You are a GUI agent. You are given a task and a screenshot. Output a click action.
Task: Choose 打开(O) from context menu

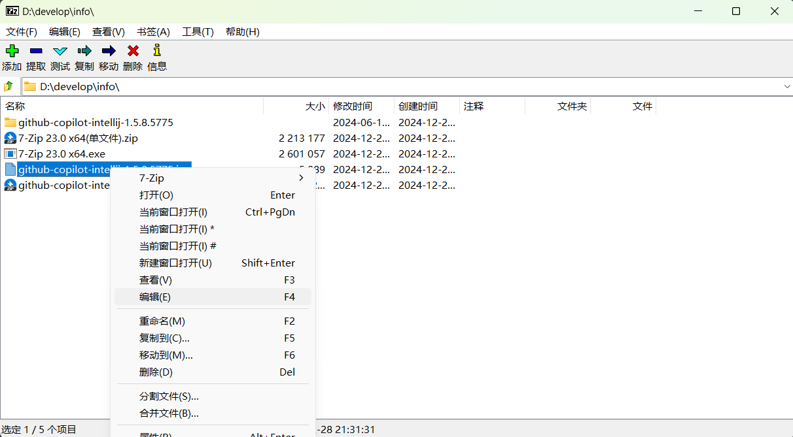pos(213,195)
